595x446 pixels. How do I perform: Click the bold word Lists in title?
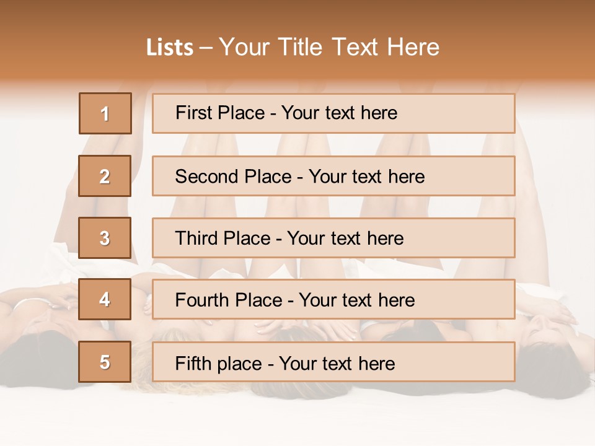[170, 47]
